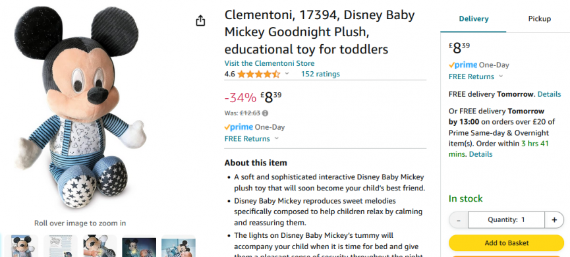
Task: Increase quantity with the plus button
Action: [x=554, y=220]
